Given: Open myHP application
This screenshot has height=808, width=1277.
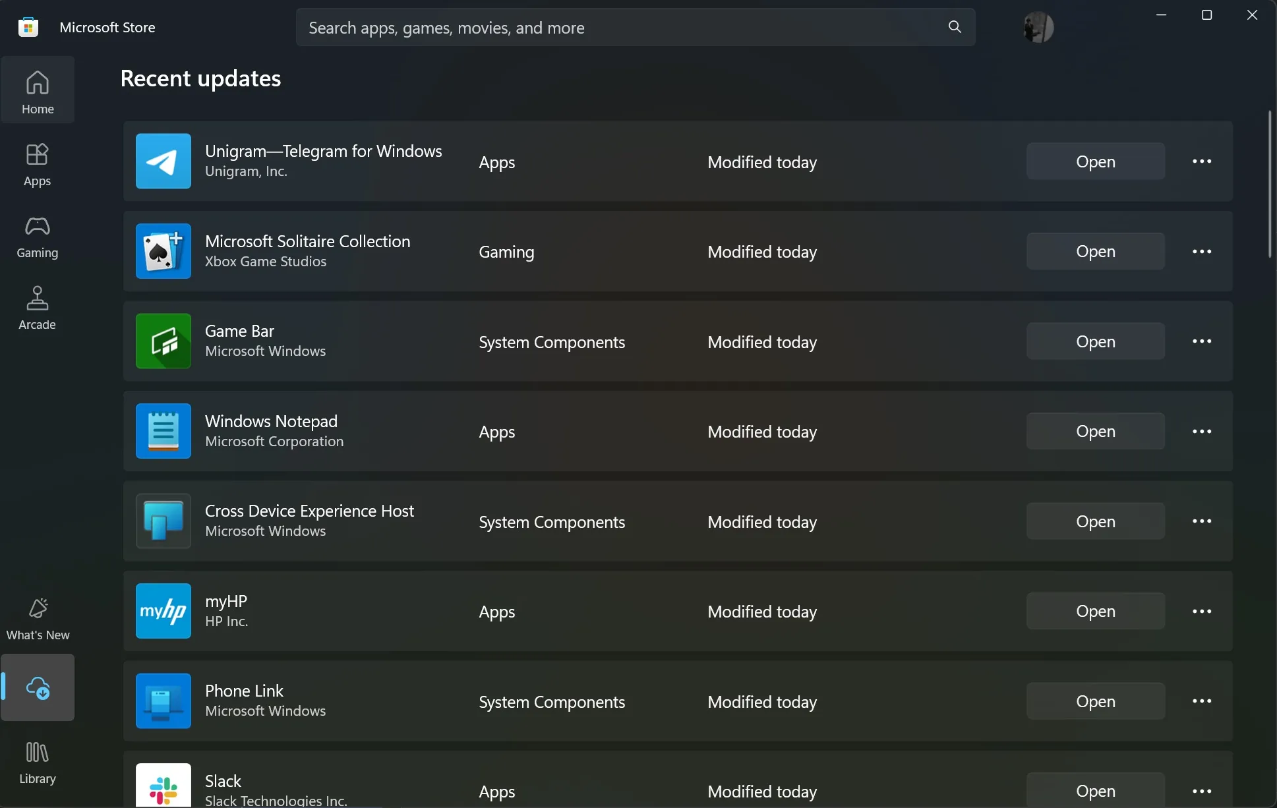Looking at the screenshot, I should point(1094,611).
